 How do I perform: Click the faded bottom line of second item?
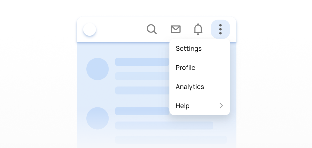171,140
